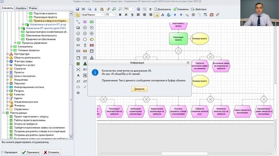Pick the red rectangle shape in palette
The height and width of the screenshot is (156, 279).
(x=92, y=45)
